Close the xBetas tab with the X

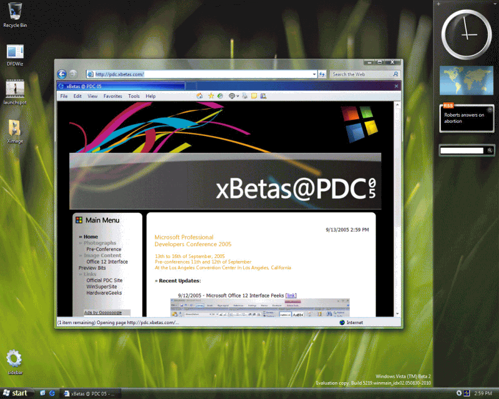tap(396, 86)
